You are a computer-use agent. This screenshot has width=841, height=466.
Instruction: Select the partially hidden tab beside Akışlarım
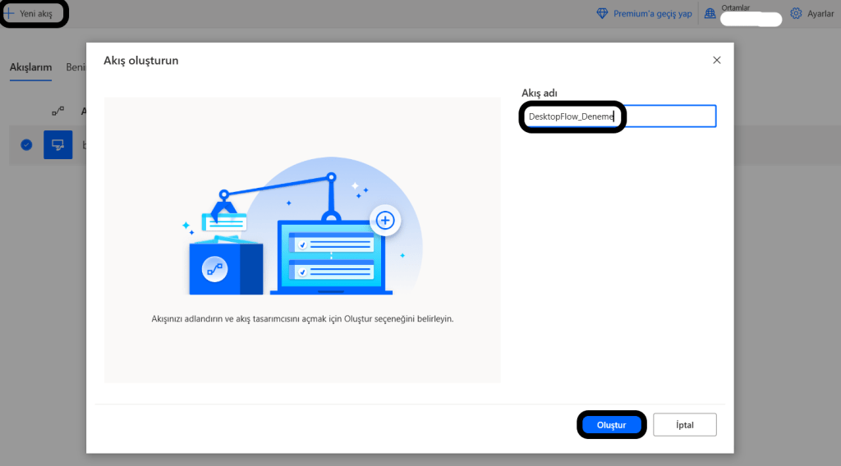(76, 67)
